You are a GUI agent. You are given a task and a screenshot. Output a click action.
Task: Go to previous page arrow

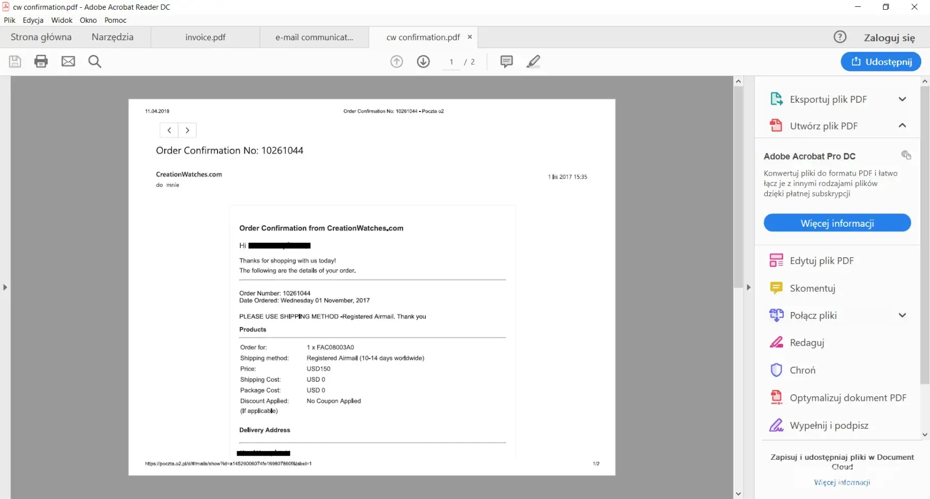[396, 61]
